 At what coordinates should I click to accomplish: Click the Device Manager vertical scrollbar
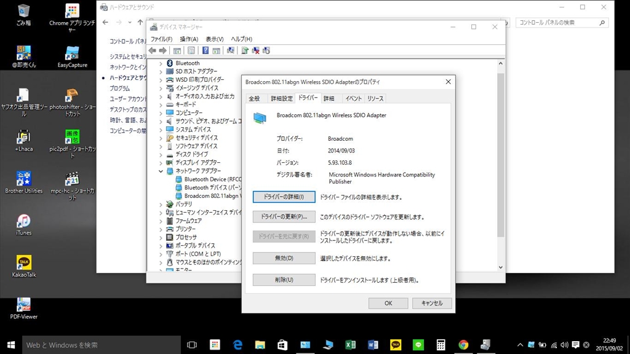tap(500, 154)
